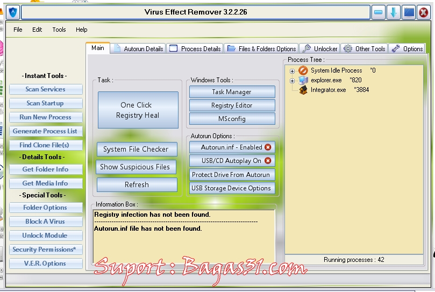Launch MSconfig button

pyautogui.click(x=232, y=119)
